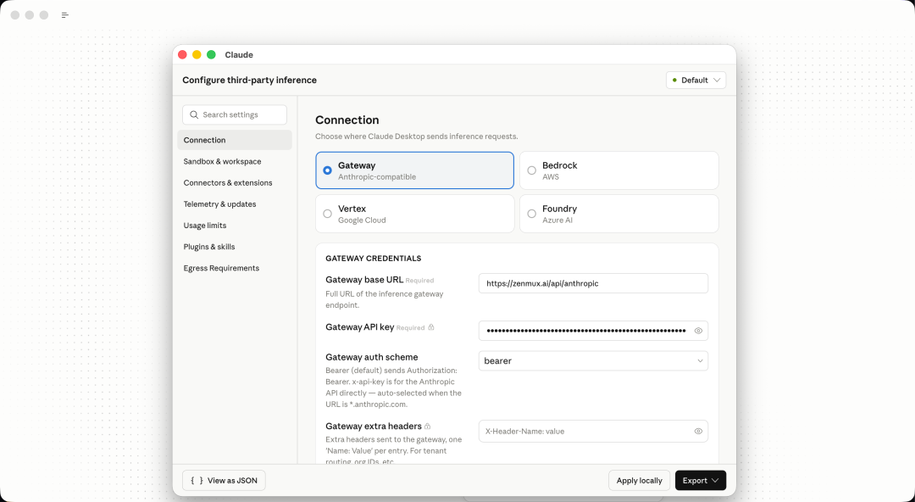Click the Claude window title text
This screenshot has width=915, height=502.
[239, 55]
